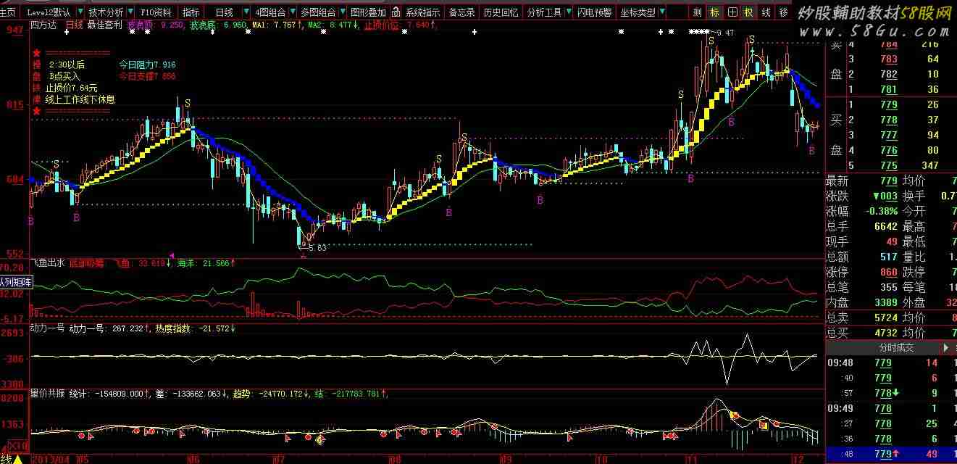Open the 备忘录 memo
Viewport: 957px width, 464px height.
[461, 12]
